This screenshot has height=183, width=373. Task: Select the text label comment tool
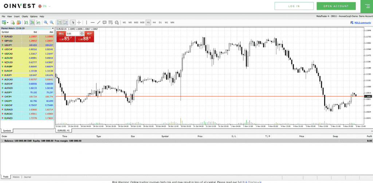coord(105,22)
